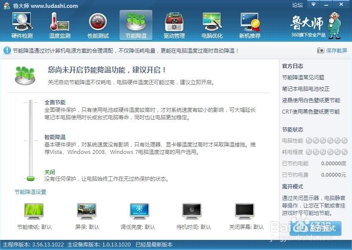This screenshot has height=250, width=352.
Task: Set slider to 全面节能 top tick
Action: [x=30, y=102]
